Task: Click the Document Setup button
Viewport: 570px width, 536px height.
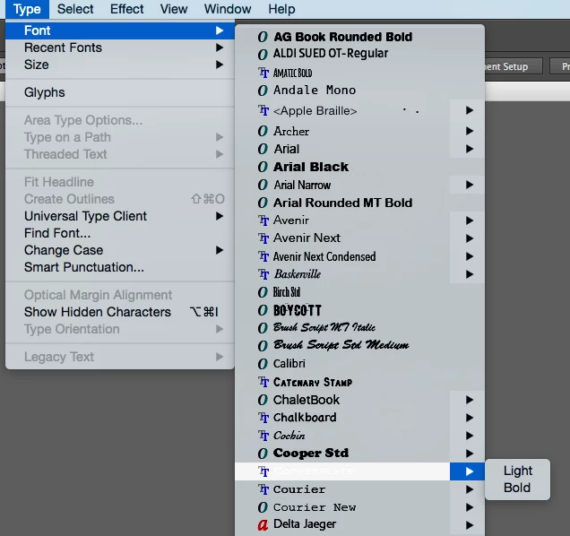Action: (x=514, y=66)
